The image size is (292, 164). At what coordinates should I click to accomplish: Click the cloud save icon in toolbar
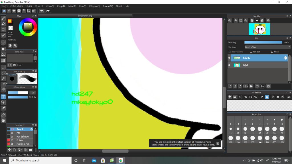[x=4, y=11]
